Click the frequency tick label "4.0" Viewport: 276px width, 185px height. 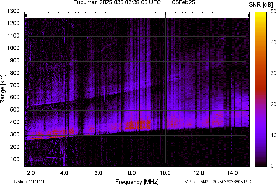tap(64, 173)
